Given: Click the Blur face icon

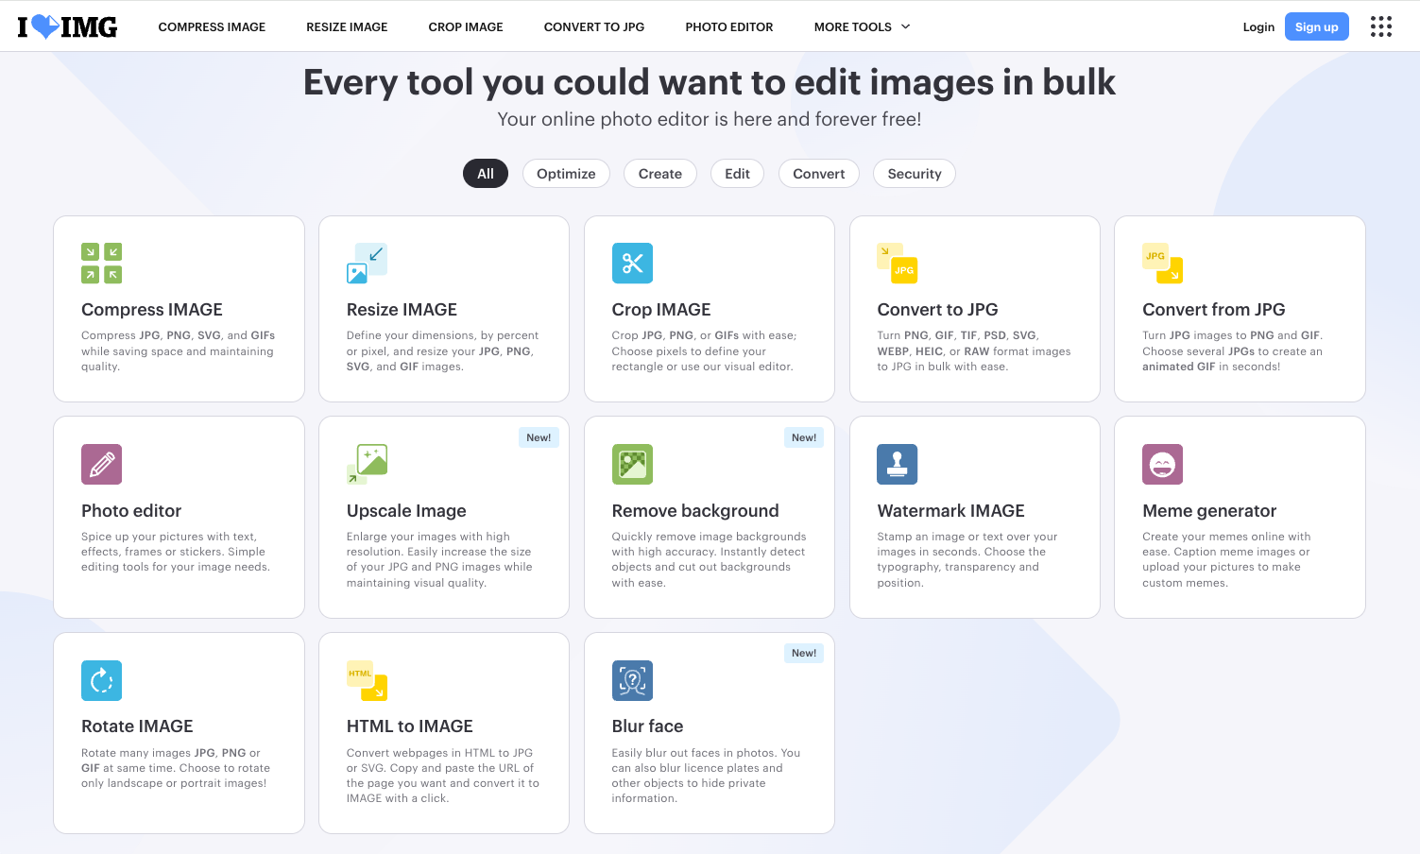Looking at the screenshot, I should click(x=632, y=680).
